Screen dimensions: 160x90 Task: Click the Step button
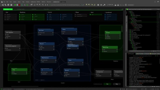[x=117, y=84]
